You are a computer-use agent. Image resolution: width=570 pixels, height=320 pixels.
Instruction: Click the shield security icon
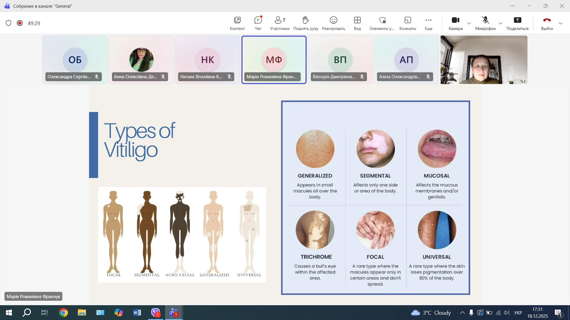click(9, 23)
